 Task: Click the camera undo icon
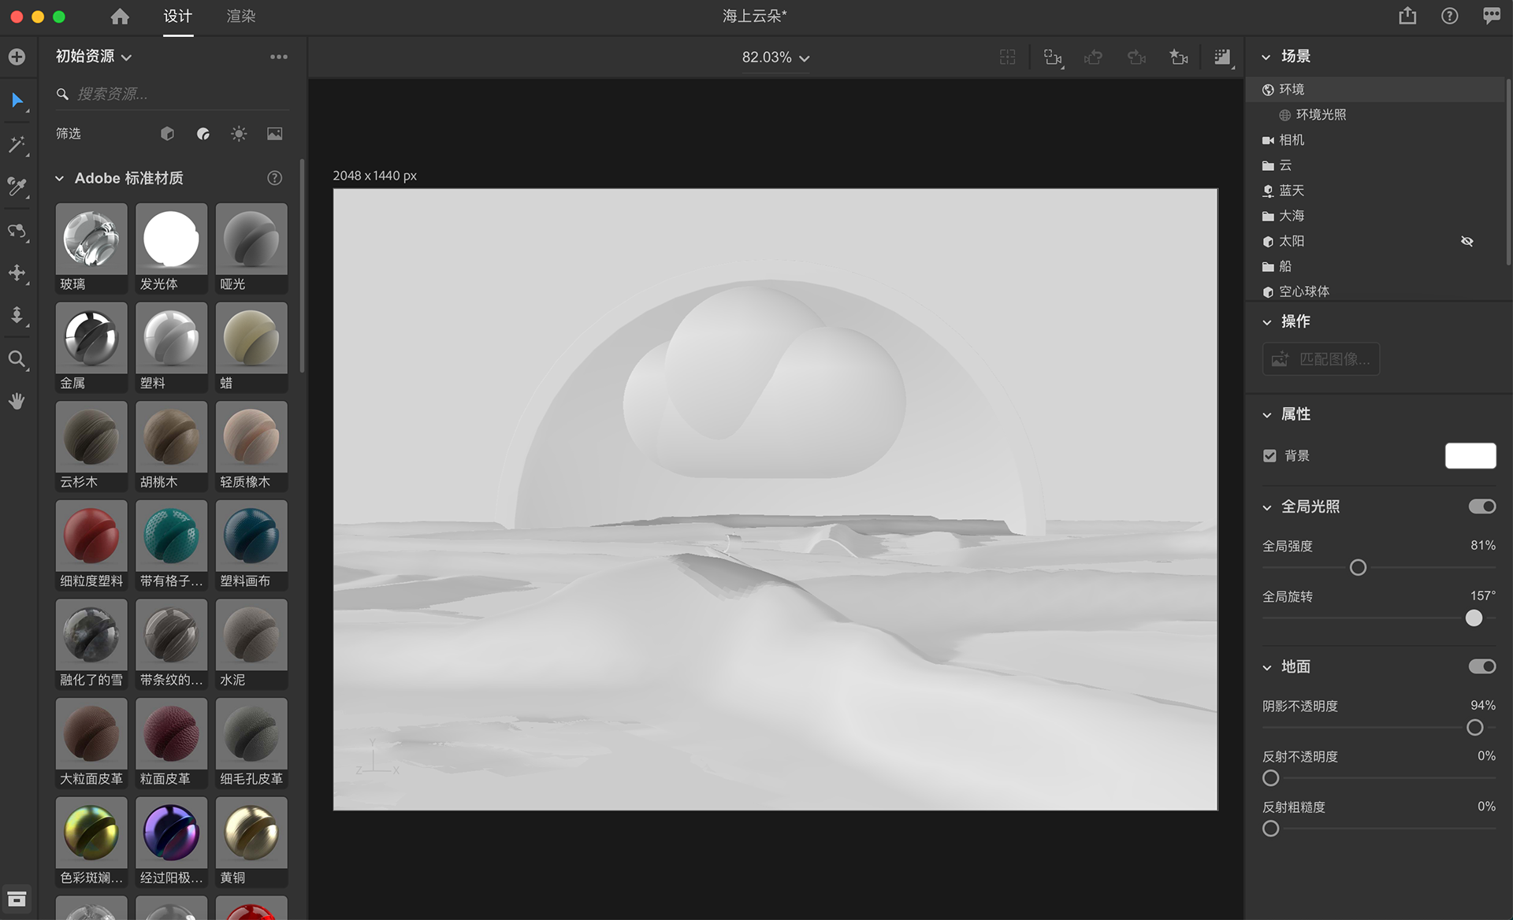point(1093,57)
